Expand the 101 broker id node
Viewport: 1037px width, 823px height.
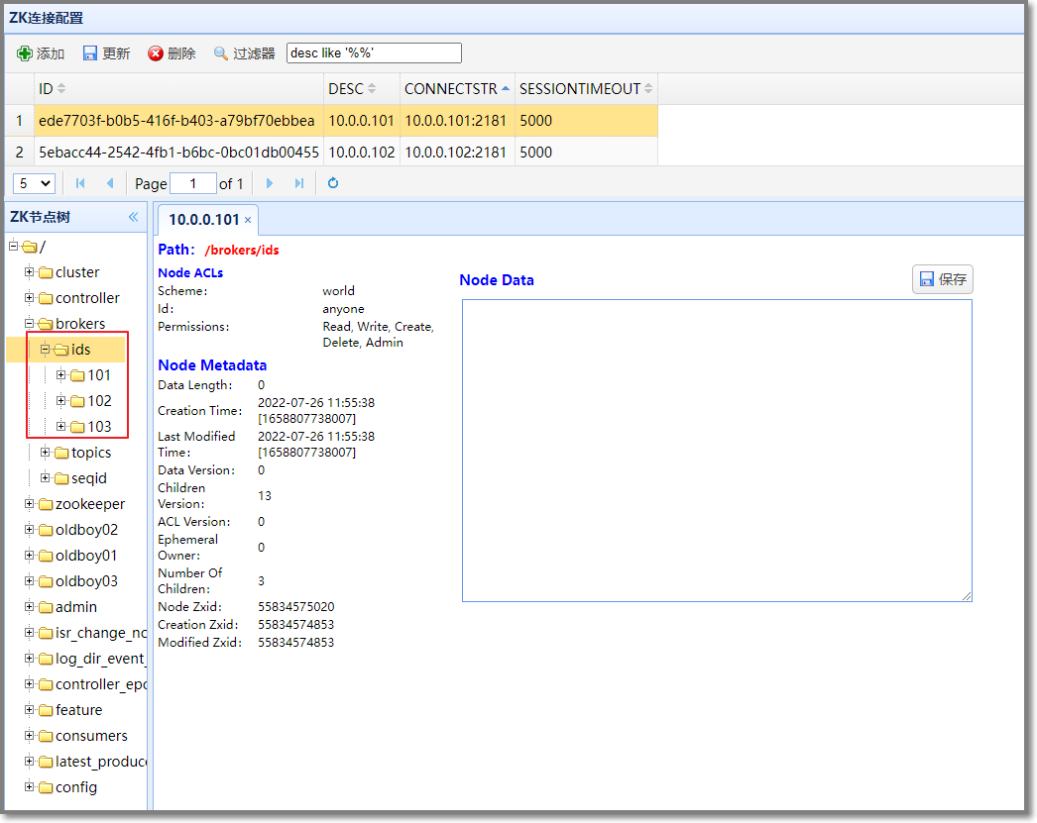coord(61,375)
